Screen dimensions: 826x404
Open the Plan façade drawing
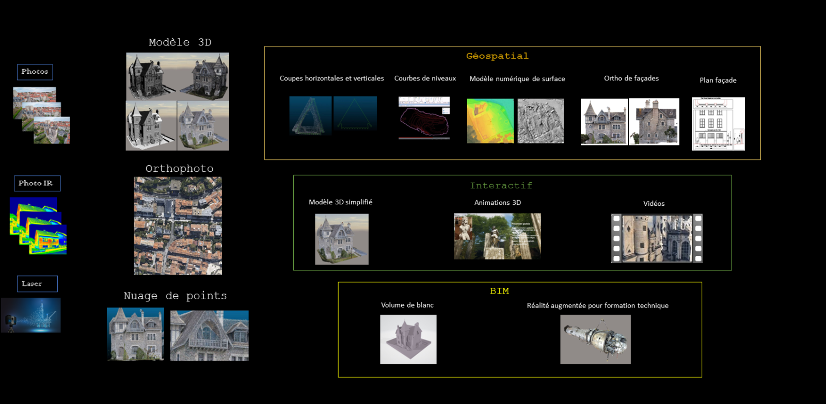click(x=718, y=124)
